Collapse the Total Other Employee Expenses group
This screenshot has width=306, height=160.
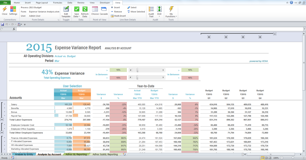pyautogui.click(x=2, y=133)
